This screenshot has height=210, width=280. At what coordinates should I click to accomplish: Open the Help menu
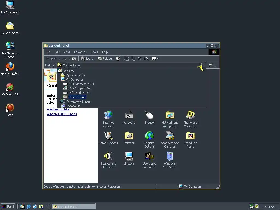click(105, 52)
